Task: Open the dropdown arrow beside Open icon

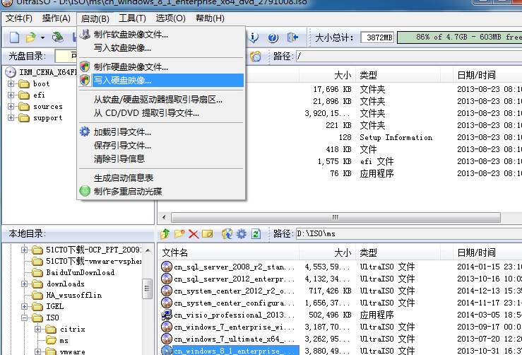Action: (x=42, y=38)
